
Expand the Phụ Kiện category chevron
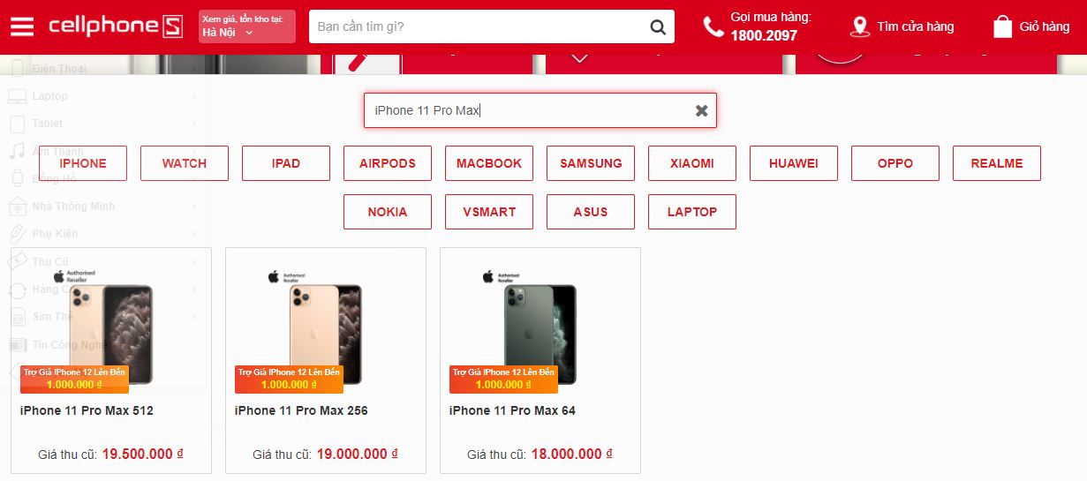(193, 234)
